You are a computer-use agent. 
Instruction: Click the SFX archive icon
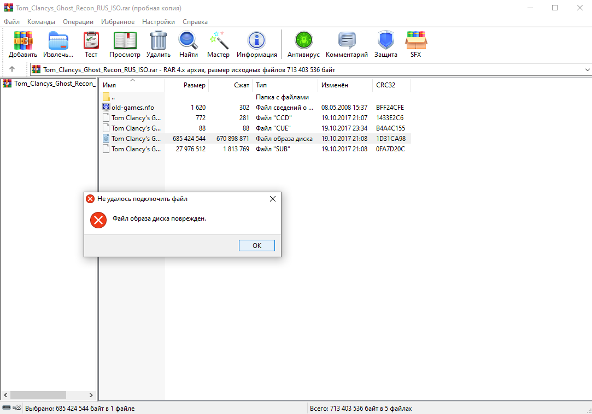[x=415, y=40]
